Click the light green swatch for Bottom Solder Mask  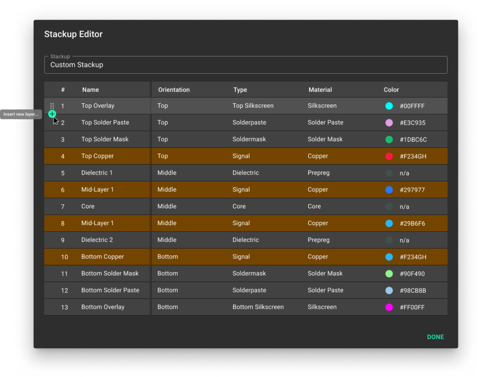coord(389,274)
